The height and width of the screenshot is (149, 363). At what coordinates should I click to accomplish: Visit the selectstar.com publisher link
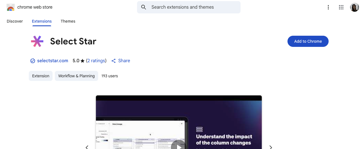(x=53, y=61)
